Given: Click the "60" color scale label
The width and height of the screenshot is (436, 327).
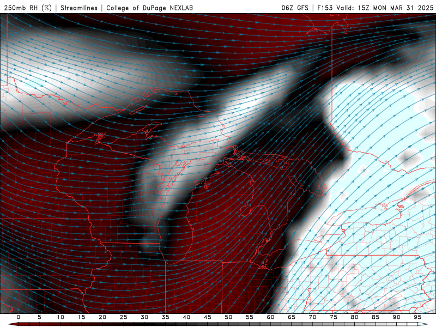Looking at the screenshot, I should [270, 317].
